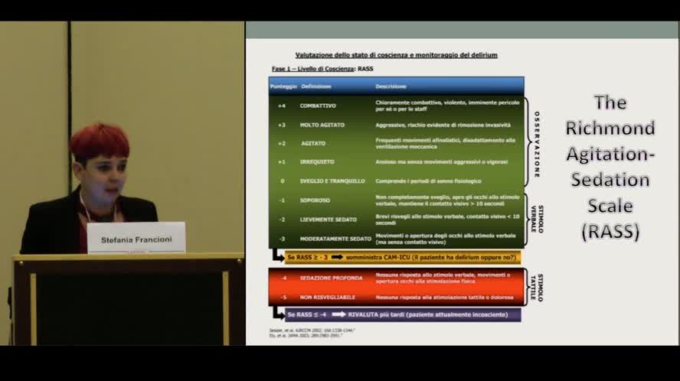The height and width of the screenshot is (381, 680).
Task: Click the Descrizione column header
Action: 391,86
